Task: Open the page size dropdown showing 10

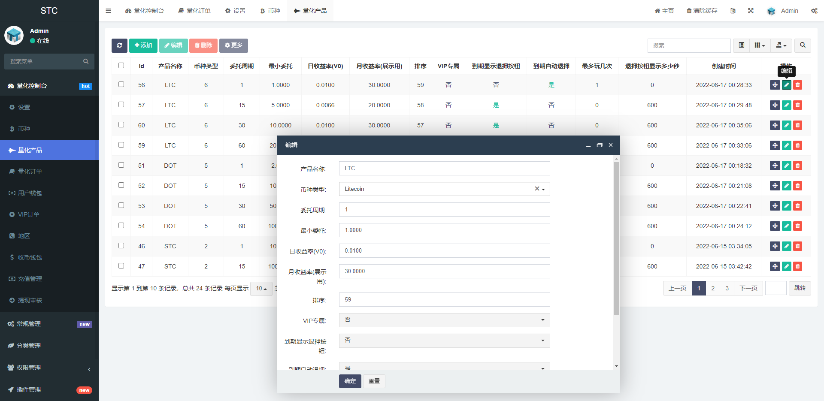Action: 261,289
